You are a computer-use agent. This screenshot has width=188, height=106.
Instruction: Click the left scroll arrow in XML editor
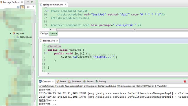click(x=50, y=30)
